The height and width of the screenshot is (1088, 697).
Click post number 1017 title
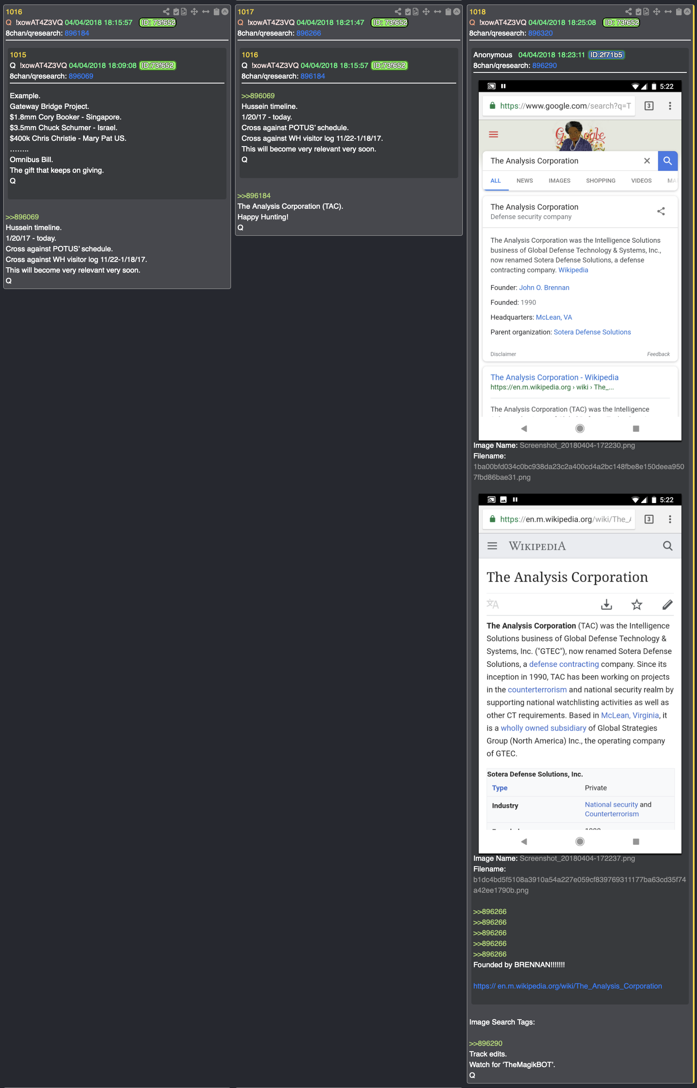coord(245,12)
